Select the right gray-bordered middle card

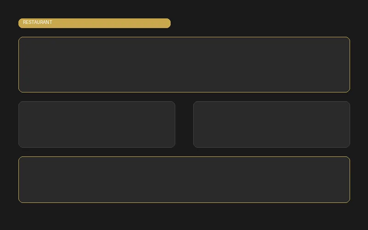[271, 124]
